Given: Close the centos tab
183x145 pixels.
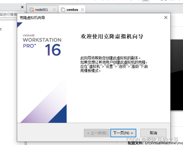Looking at the screenshot, I should tap(82, 10).
